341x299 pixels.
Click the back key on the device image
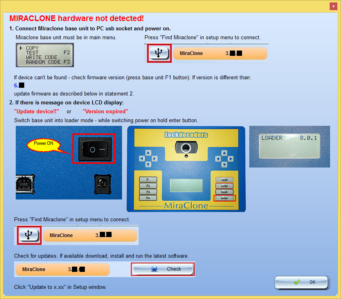(x=224, y=192)
